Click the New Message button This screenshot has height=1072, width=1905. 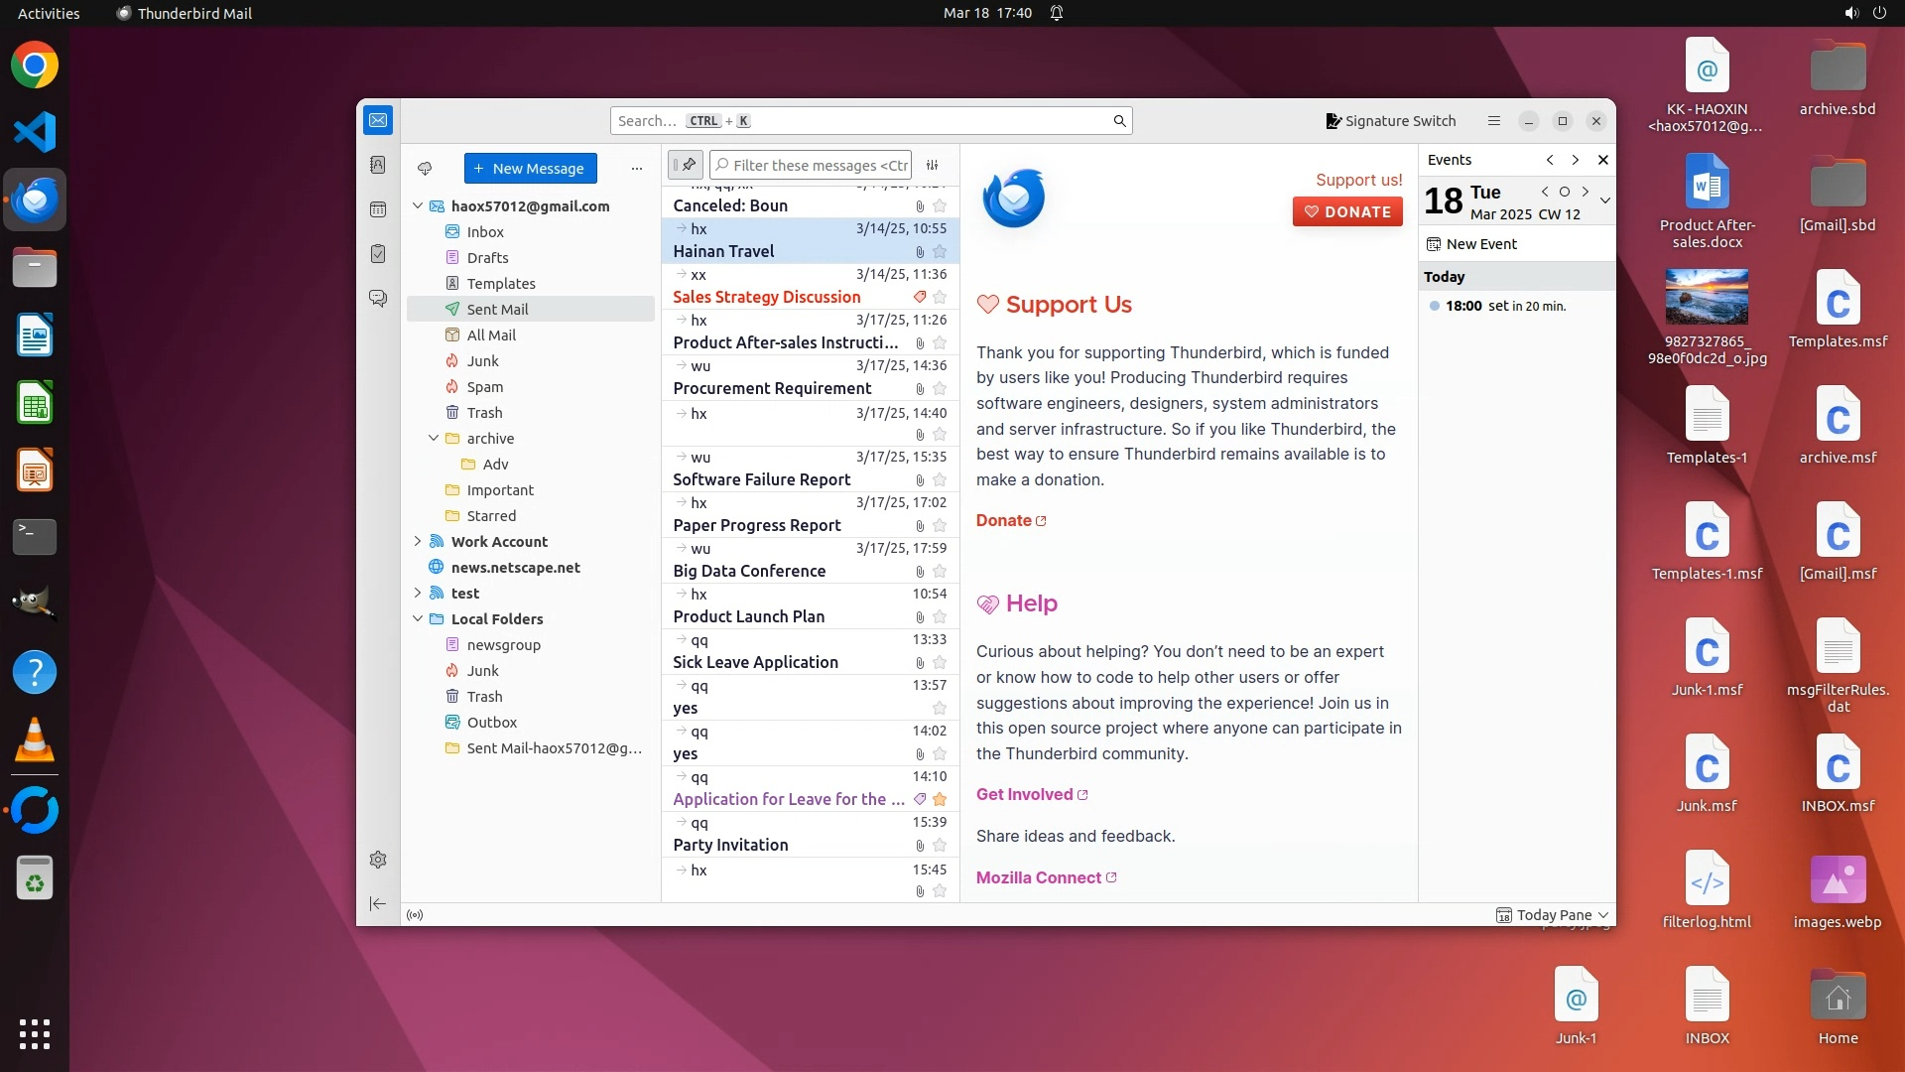(x=530, y=169)
